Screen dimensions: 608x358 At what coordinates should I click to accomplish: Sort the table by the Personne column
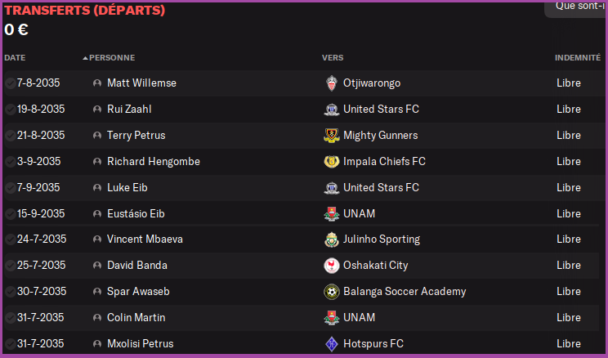tap(112, 58)
